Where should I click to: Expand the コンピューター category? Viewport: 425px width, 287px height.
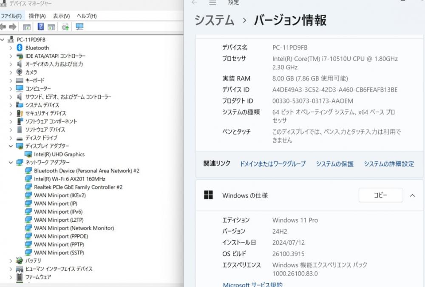click(x=11, y=89)
